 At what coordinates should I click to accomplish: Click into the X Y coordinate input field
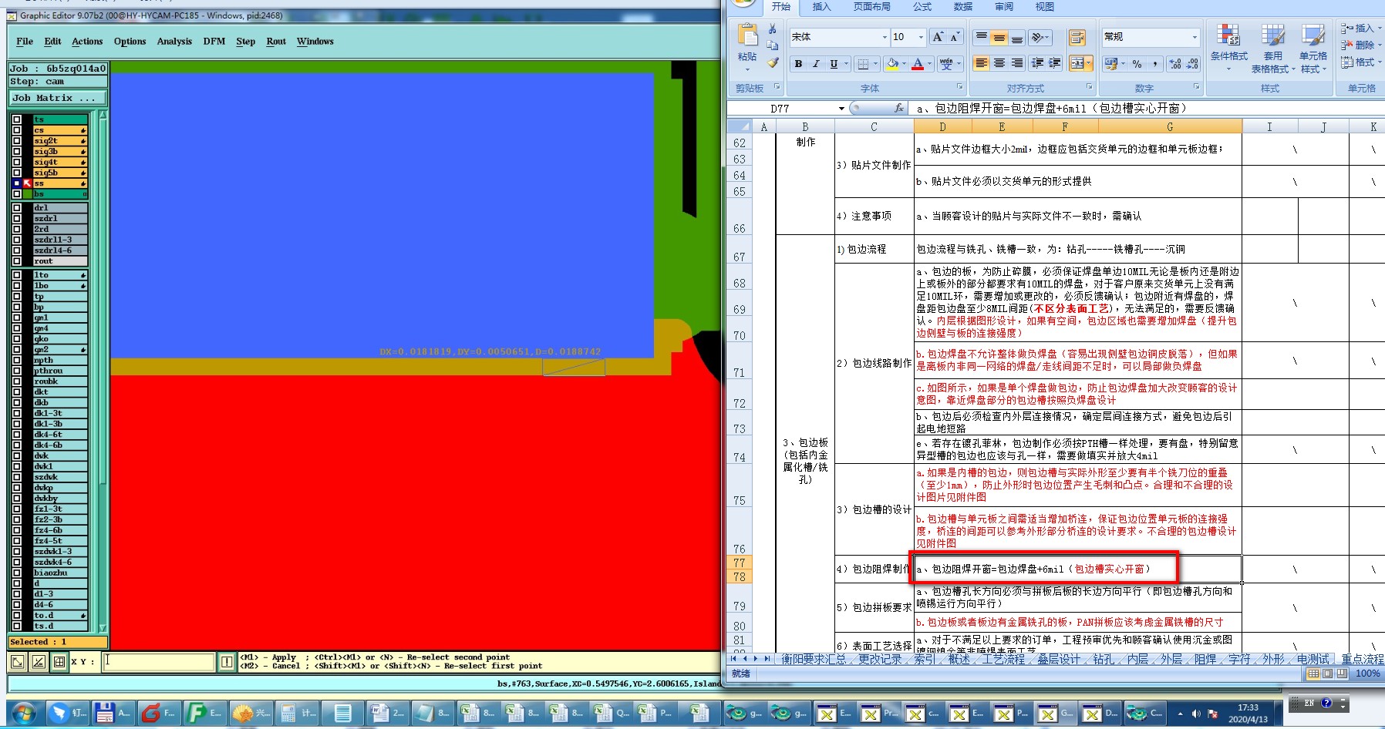pyautogui.click(x=159, y=661)
